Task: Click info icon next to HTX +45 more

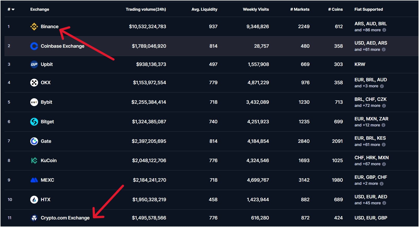Action: point(384,203)
